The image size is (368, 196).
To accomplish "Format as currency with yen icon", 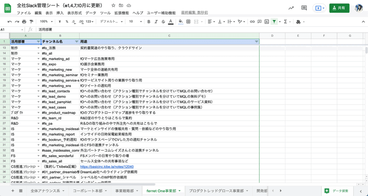I will 60,22.
